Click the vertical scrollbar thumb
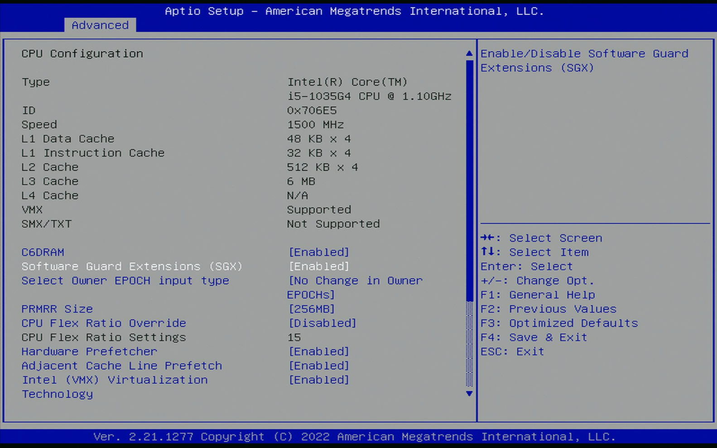The image size is (717, 448). (x=469, y=181)
